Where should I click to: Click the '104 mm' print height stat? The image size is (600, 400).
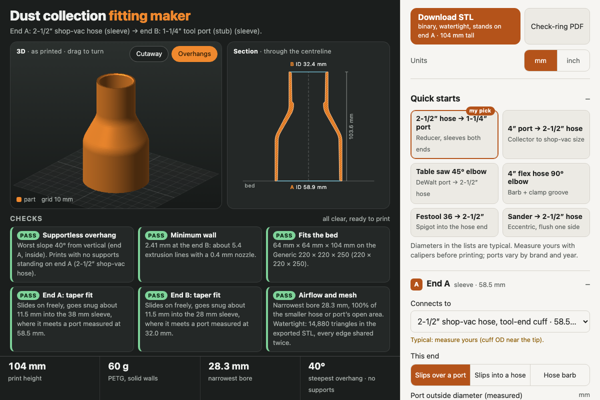click(x=27, y=366)
